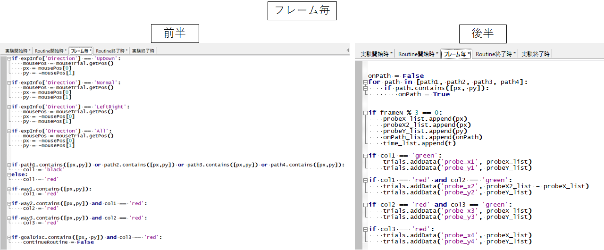This screenshot has width=604, height=250.
Task: Open 実験開始時 tab in right editor
Action: [x=377, y=54]
